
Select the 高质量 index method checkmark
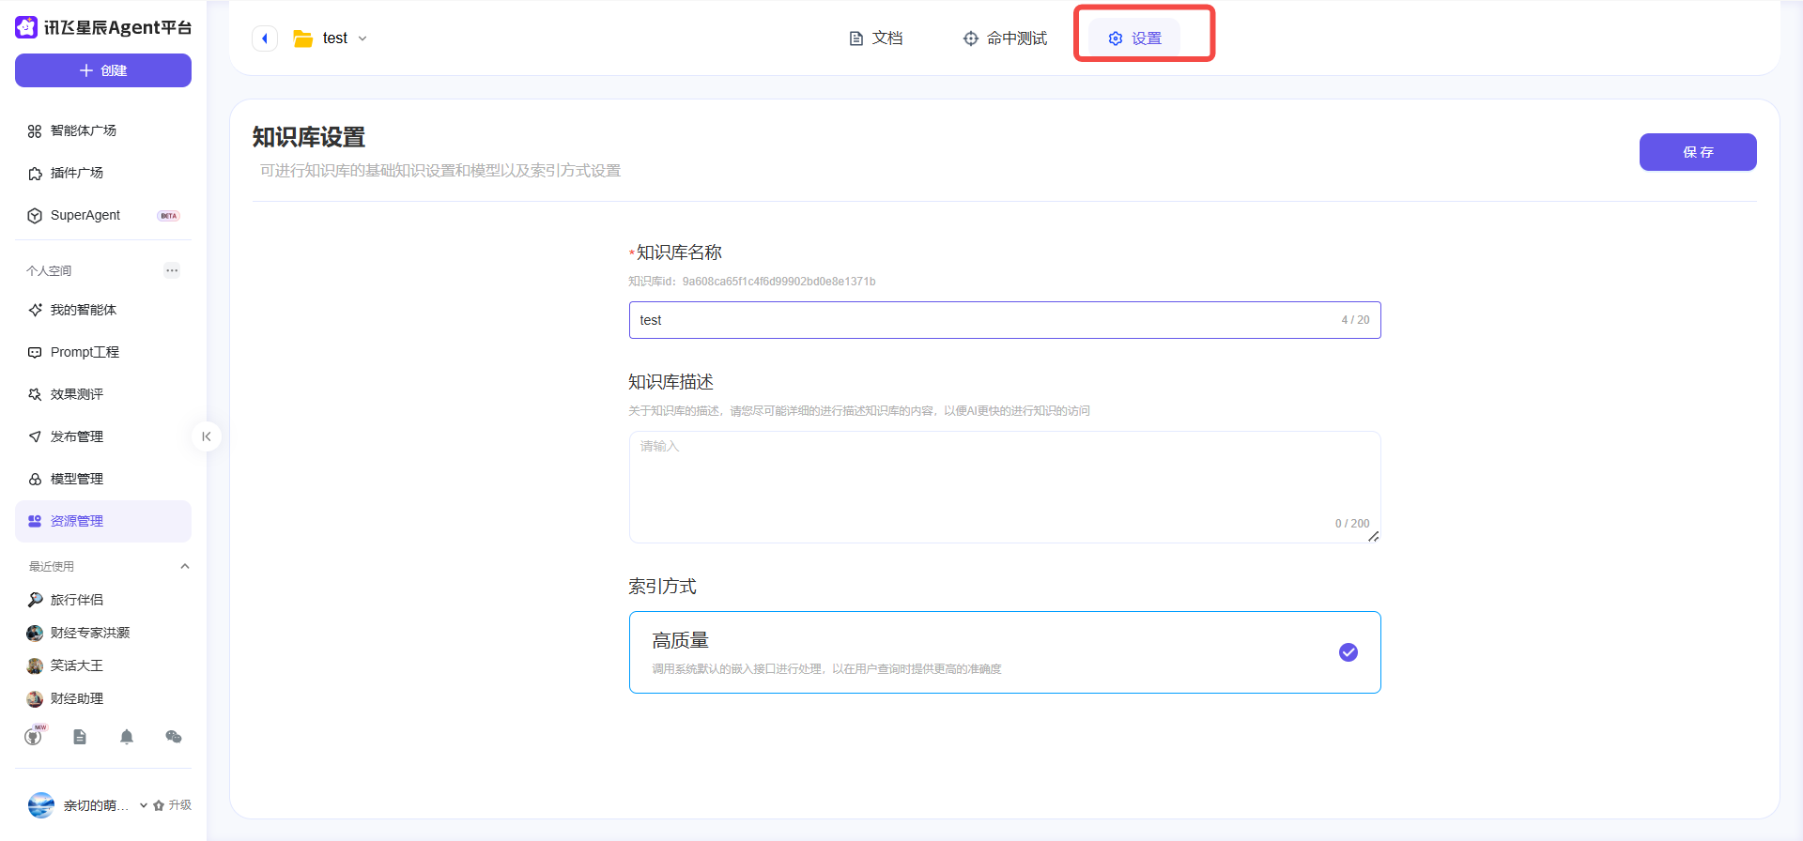click(x=1348, y=652)
